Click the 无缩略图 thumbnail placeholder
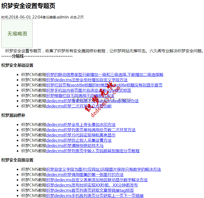 [17, 34]
